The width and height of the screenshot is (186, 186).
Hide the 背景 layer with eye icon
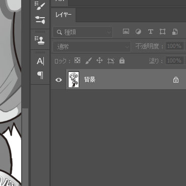58,80
